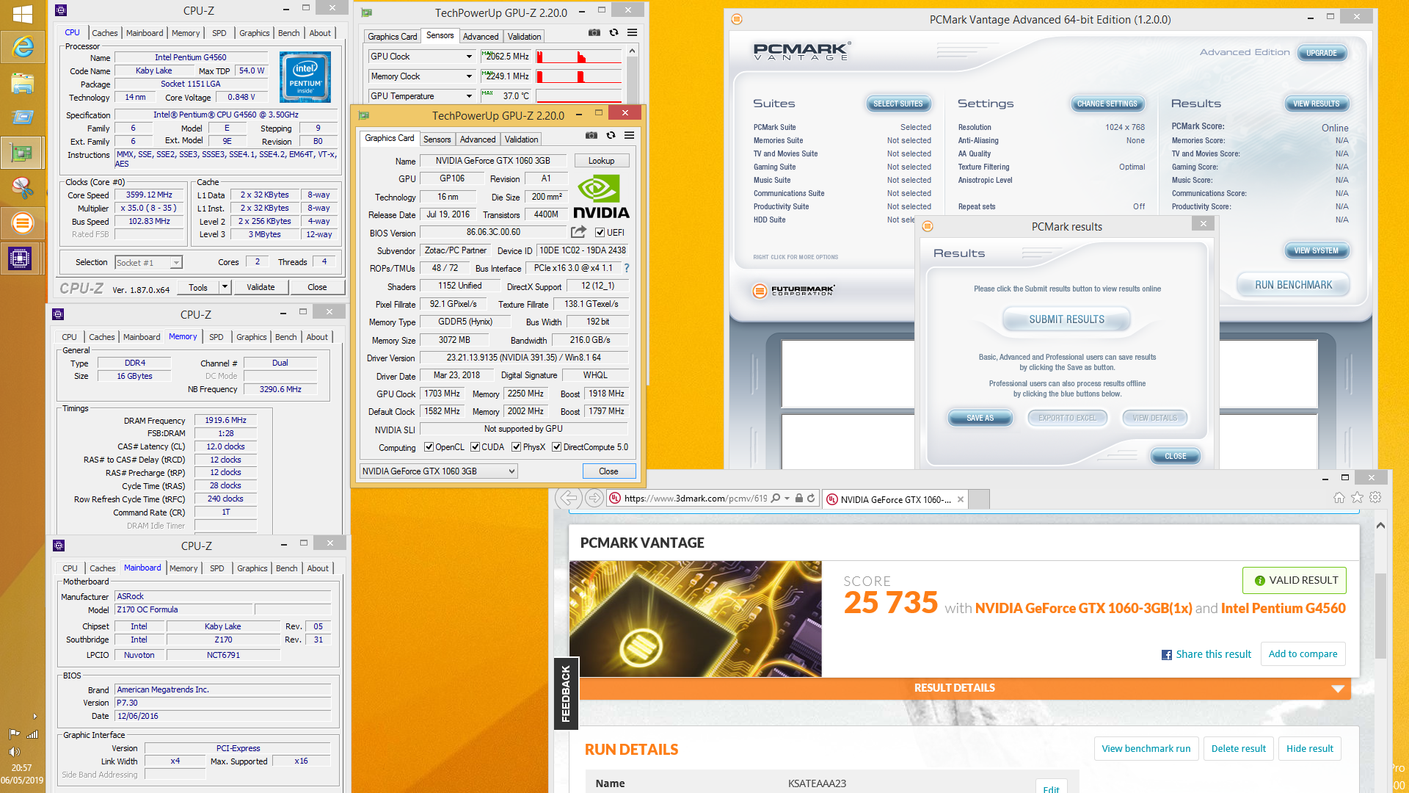Click the GPU Temperature sensor graph
The height and width of the screenshot is (793, 1409).
[579, 96]
